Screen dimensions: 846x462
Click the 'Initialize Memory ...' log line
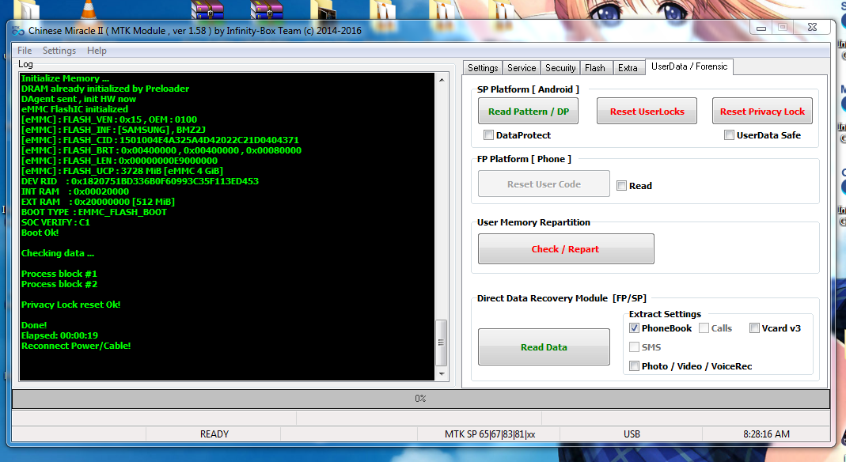coord(65,78)
